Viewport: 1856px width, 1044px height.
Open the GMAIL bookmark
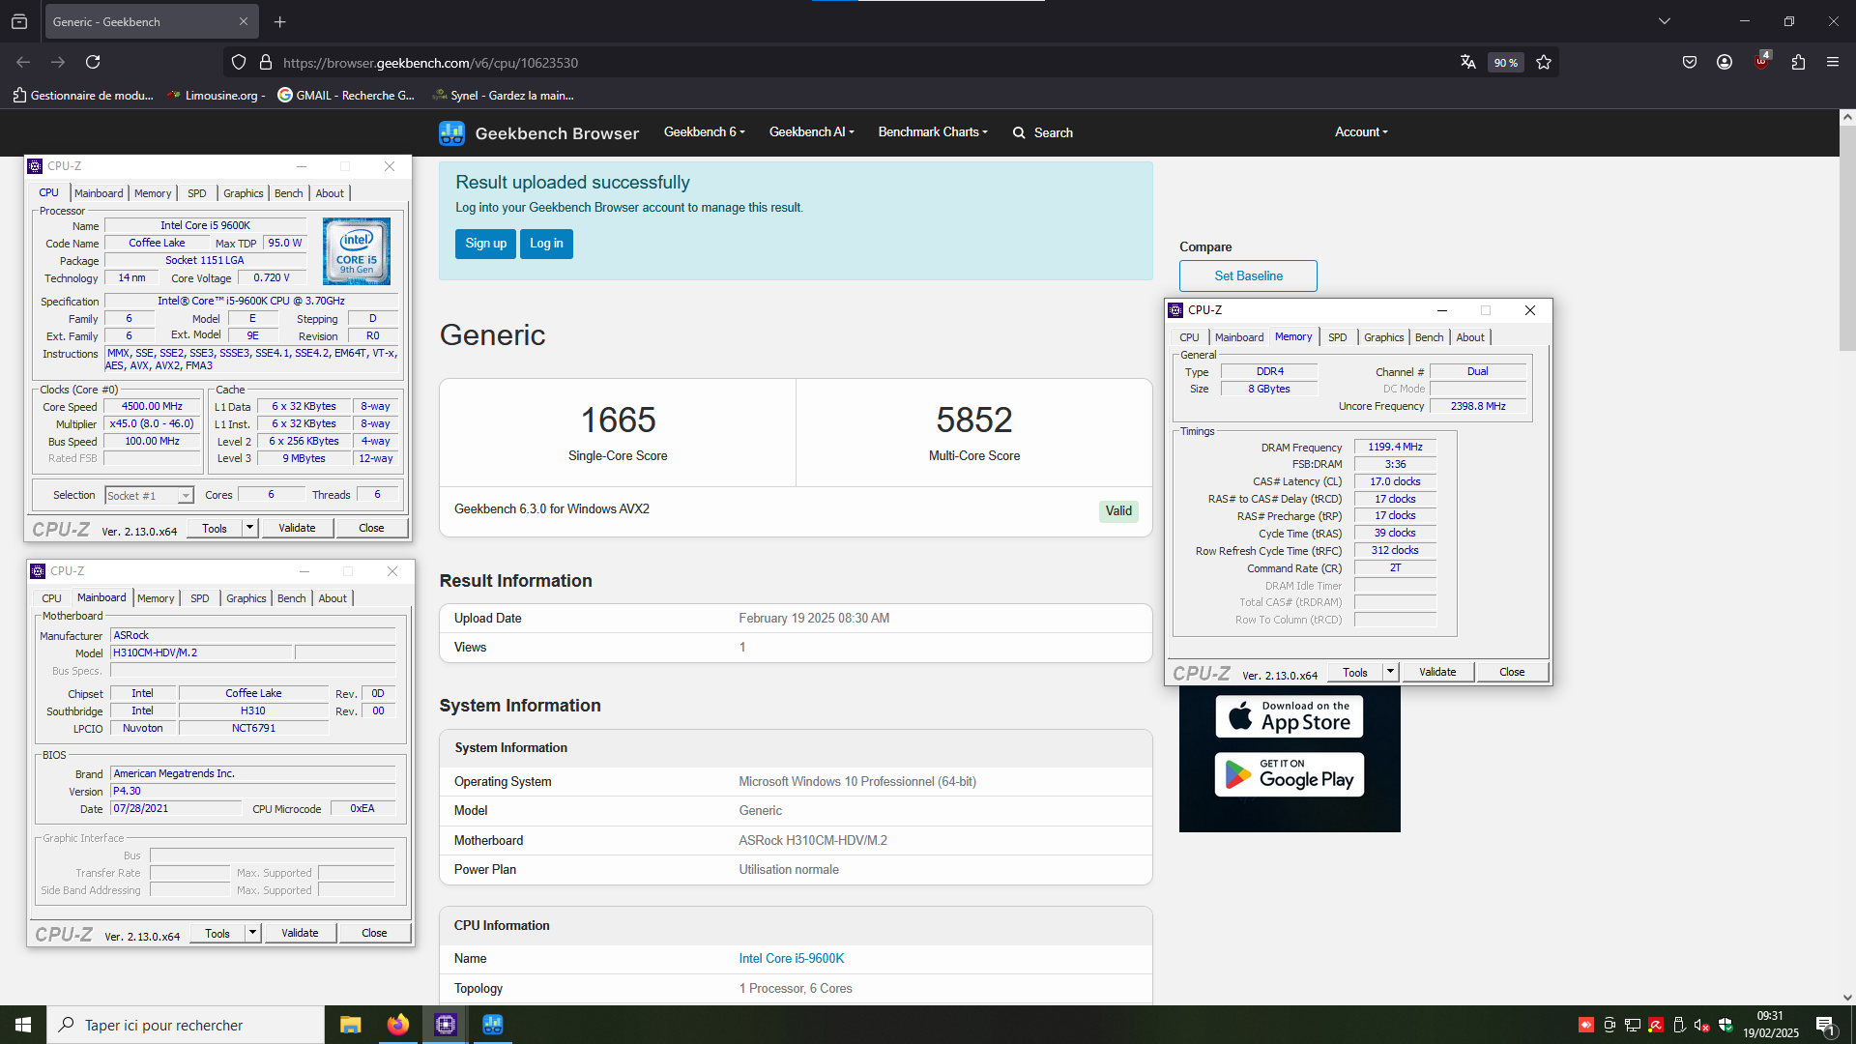click(346, 95)
